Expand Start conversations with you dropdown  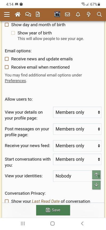(x=77, y=159)
